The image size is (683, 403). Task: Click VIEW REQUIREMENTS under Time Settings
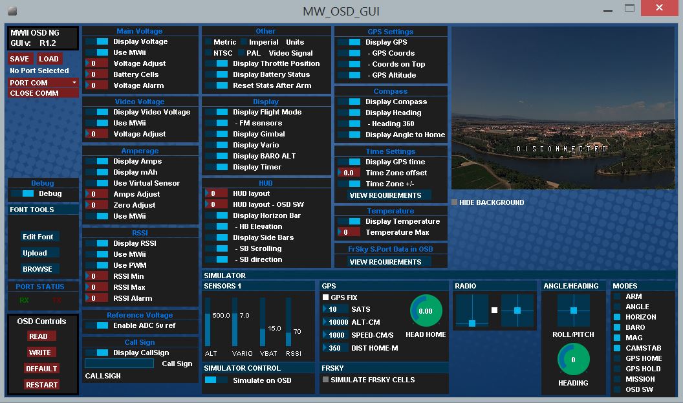pyautogui.click(x=385, y=195)
